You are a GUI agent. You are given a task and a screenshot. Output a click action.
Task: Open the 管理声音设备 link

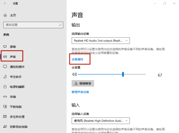80,92
